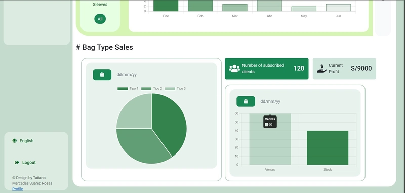This screenshot has width=405, height=193.
Task: Click the Current Profit money-hand icon
Action: [321, 69]
